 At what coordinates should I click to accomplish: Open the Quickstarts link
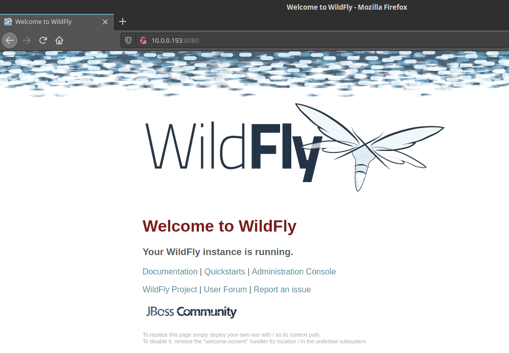point(224,272)
